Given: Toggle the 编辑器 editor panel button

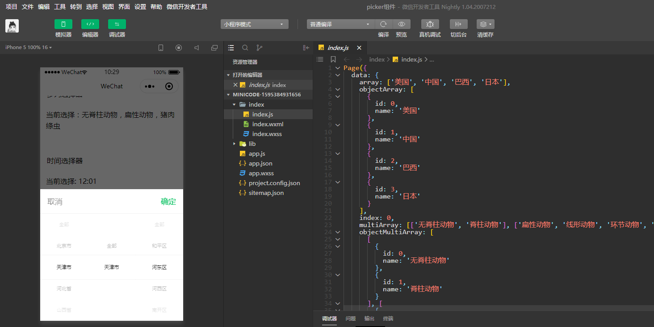Looking at the screenshot, I should (90, 24).
